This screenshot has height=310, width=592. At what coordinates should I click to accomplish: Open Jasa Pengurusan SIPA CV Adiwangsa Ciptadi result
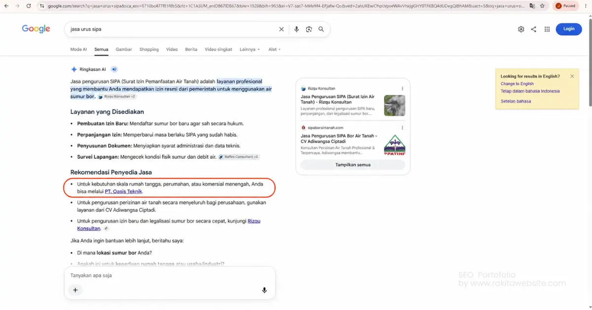coord(338,138)
